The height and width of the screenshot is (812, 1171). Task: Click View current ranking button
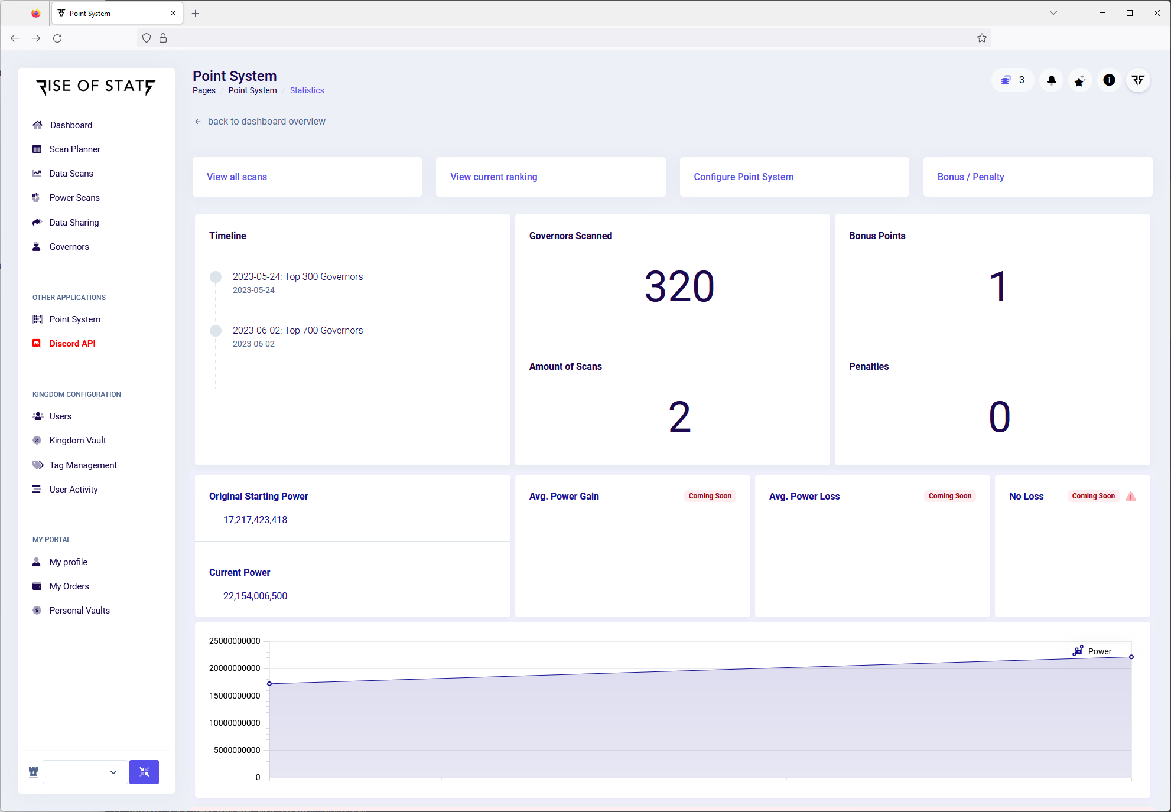(494, 177)
